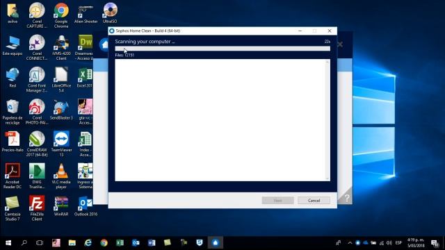Select the Dreamweaver desktop shortcut
The width and height of the screenshot is (445, 250).
[85, 47]
